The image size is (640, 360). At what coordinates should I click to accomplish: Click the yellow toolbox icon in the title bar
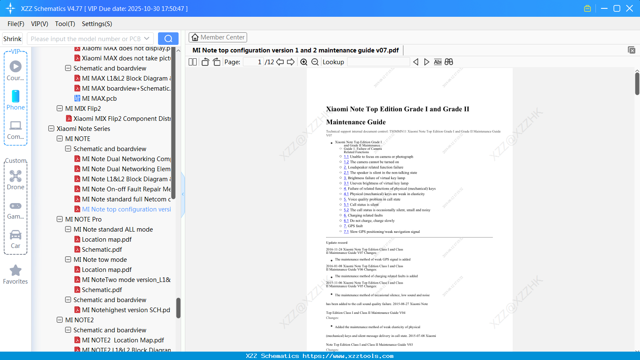tap(587, 8)
